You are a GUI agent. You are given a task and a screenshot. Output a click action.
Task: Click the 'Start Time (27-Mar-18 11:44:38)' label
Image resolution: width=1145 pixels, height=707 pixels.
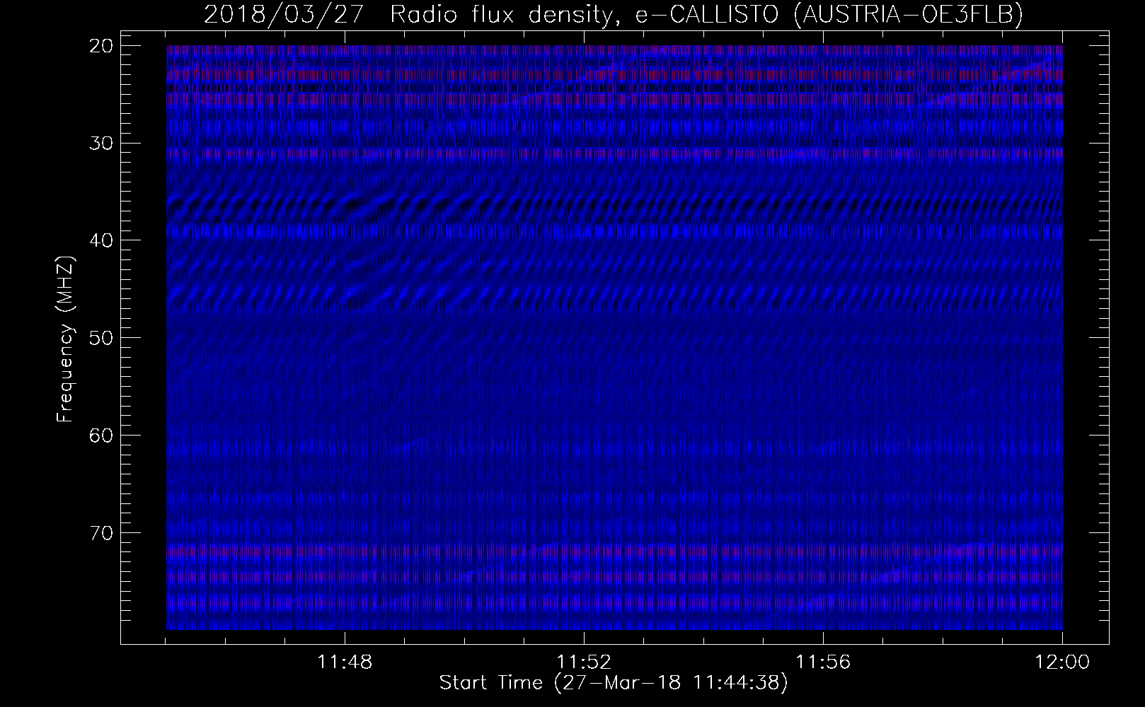click(x=614, y=683)
